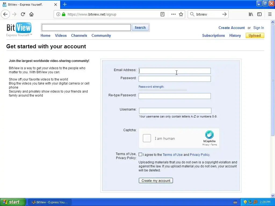Screen dimensions: 275x206
Task: Click the 'Get started with your account' heading
Action: click(46, 46)
